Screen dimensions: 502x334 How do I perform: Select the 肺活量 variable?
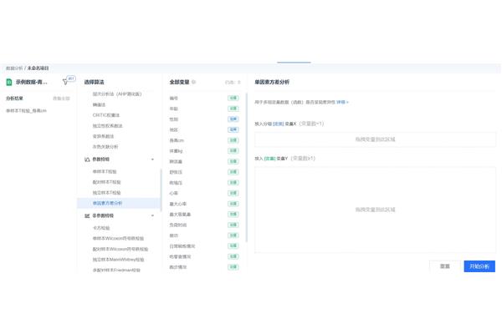point(176,161)
